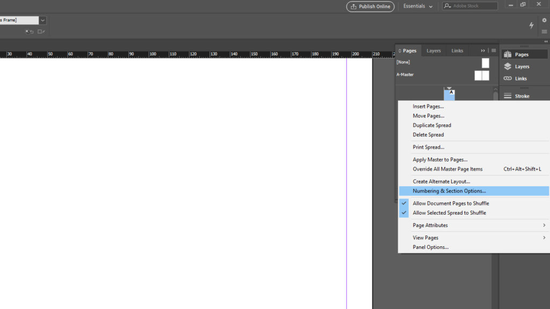Open the Pages panel flyout menu

pyautogui.click(x=493, y=50)
